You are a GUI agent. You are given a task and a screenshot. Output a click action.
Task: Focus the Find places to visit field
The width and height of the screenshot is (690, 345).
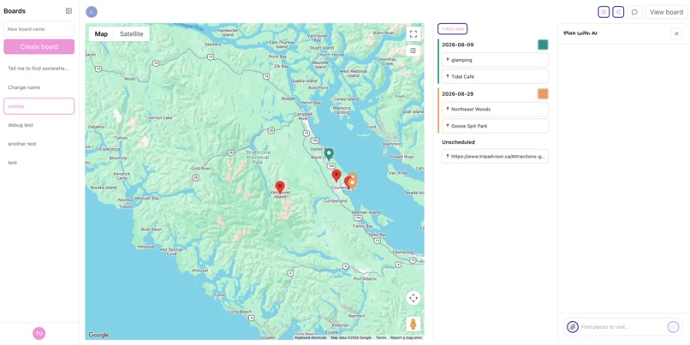click(622, 327)
